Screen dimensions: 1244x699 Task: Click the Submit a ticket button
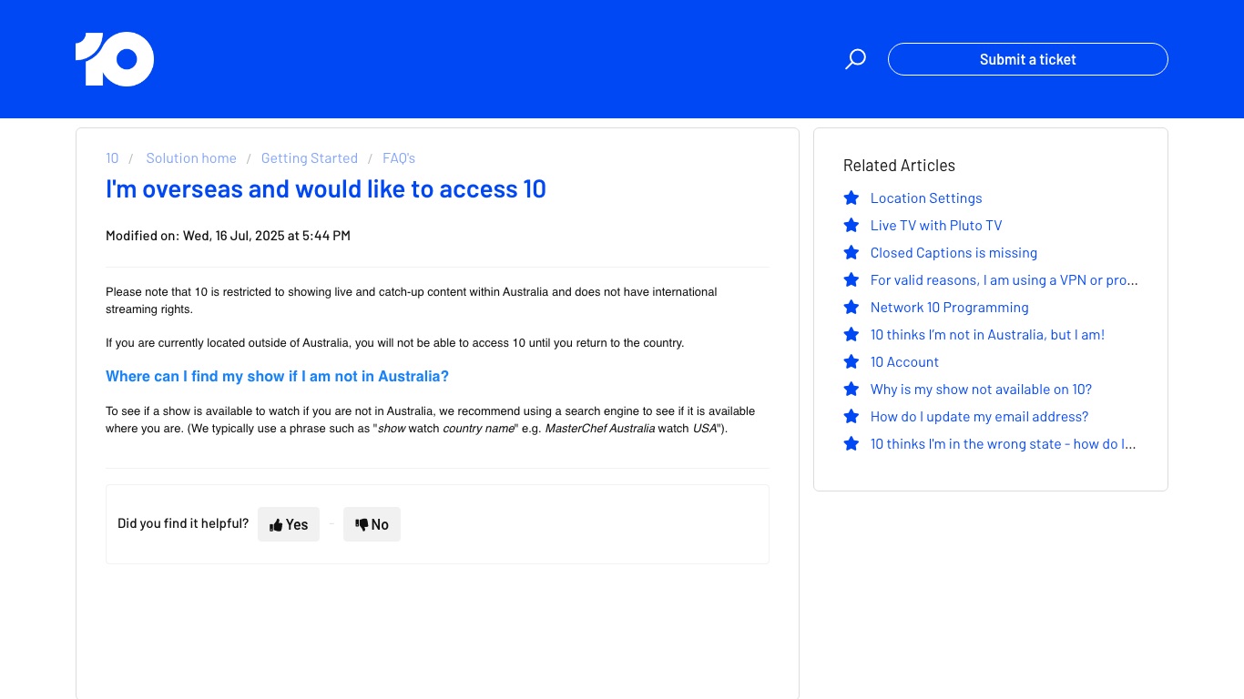1027,59
